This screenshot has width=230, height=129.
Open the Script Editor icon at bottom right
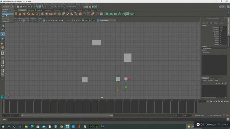point(228,119)
